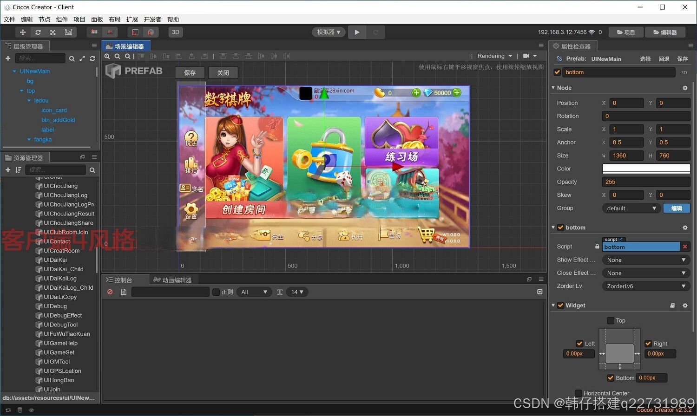Collapse the top node in hierarchy
The image size is (697, 416).
coord(21,91)
